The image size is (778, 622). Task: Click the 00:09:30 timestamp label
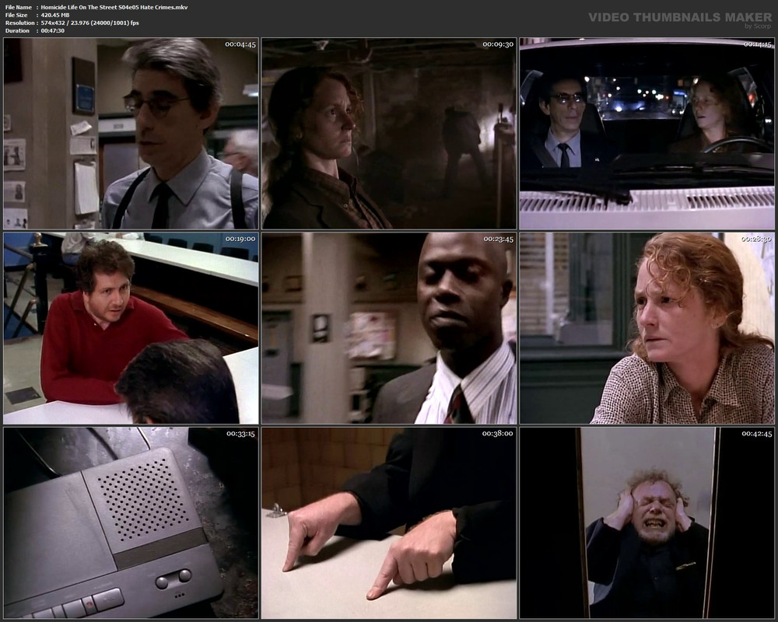point(498,44)
